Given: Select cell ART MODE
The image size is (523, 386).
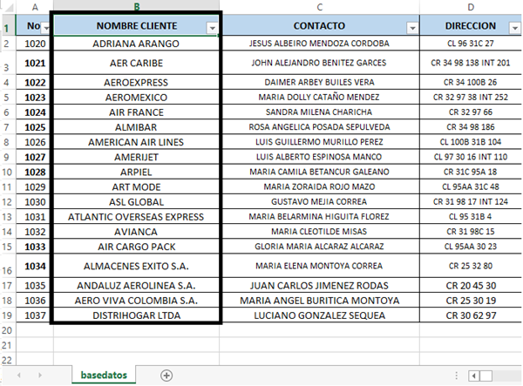Looking at the screenshot, I should (136, 187).
